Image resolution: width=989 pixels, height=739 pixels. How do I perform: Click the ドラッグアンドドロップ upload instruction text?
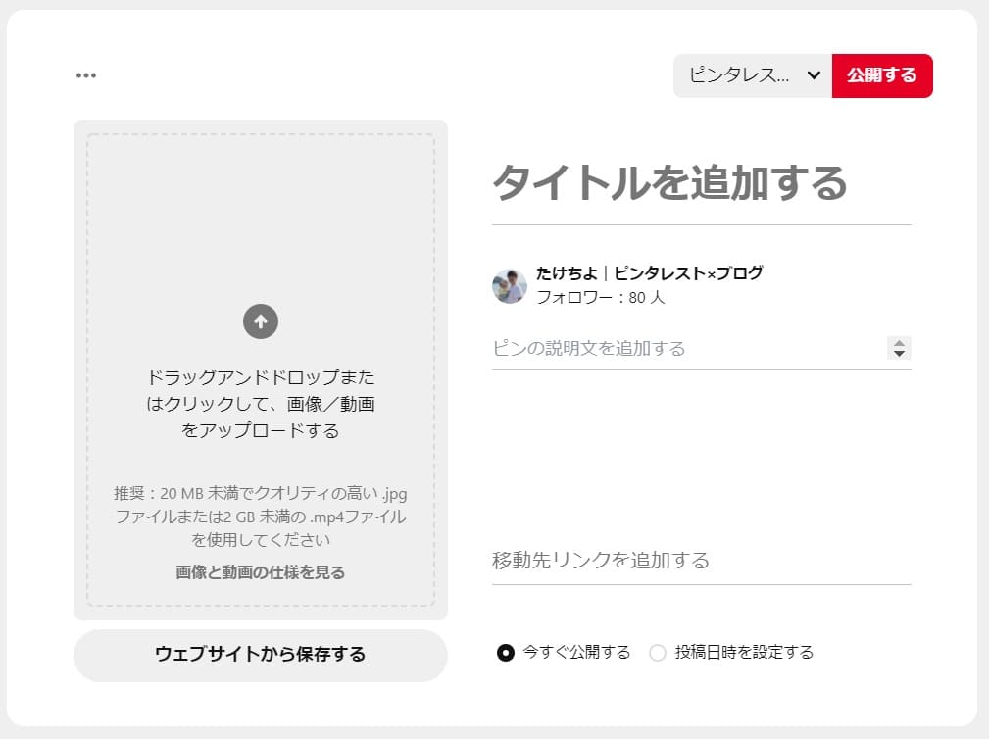click(261, 404)
